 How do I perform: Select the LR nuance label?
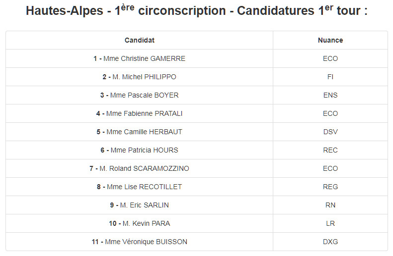tap(330, 223)
